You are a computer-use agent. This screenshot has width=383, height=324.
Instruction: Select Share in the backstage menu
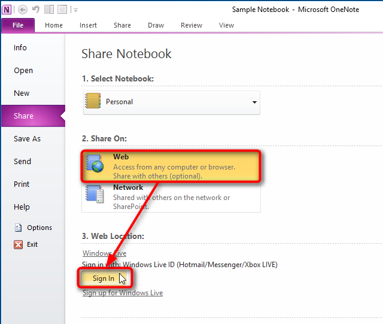coord(33,116)
